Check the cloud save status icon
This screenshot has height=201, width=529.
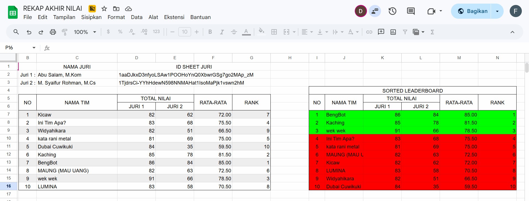[x=128, y=9]
